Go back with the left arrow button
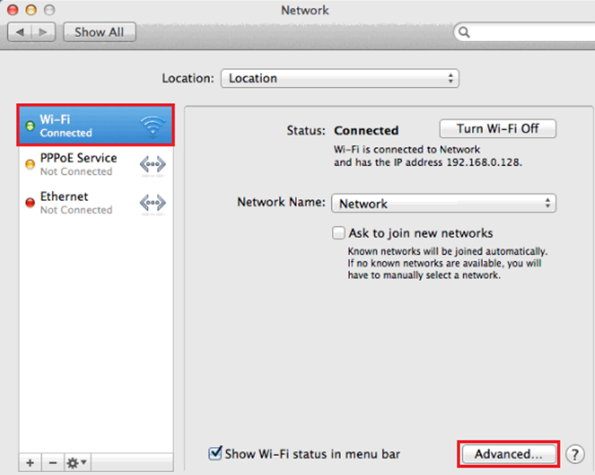 (20, 31)
